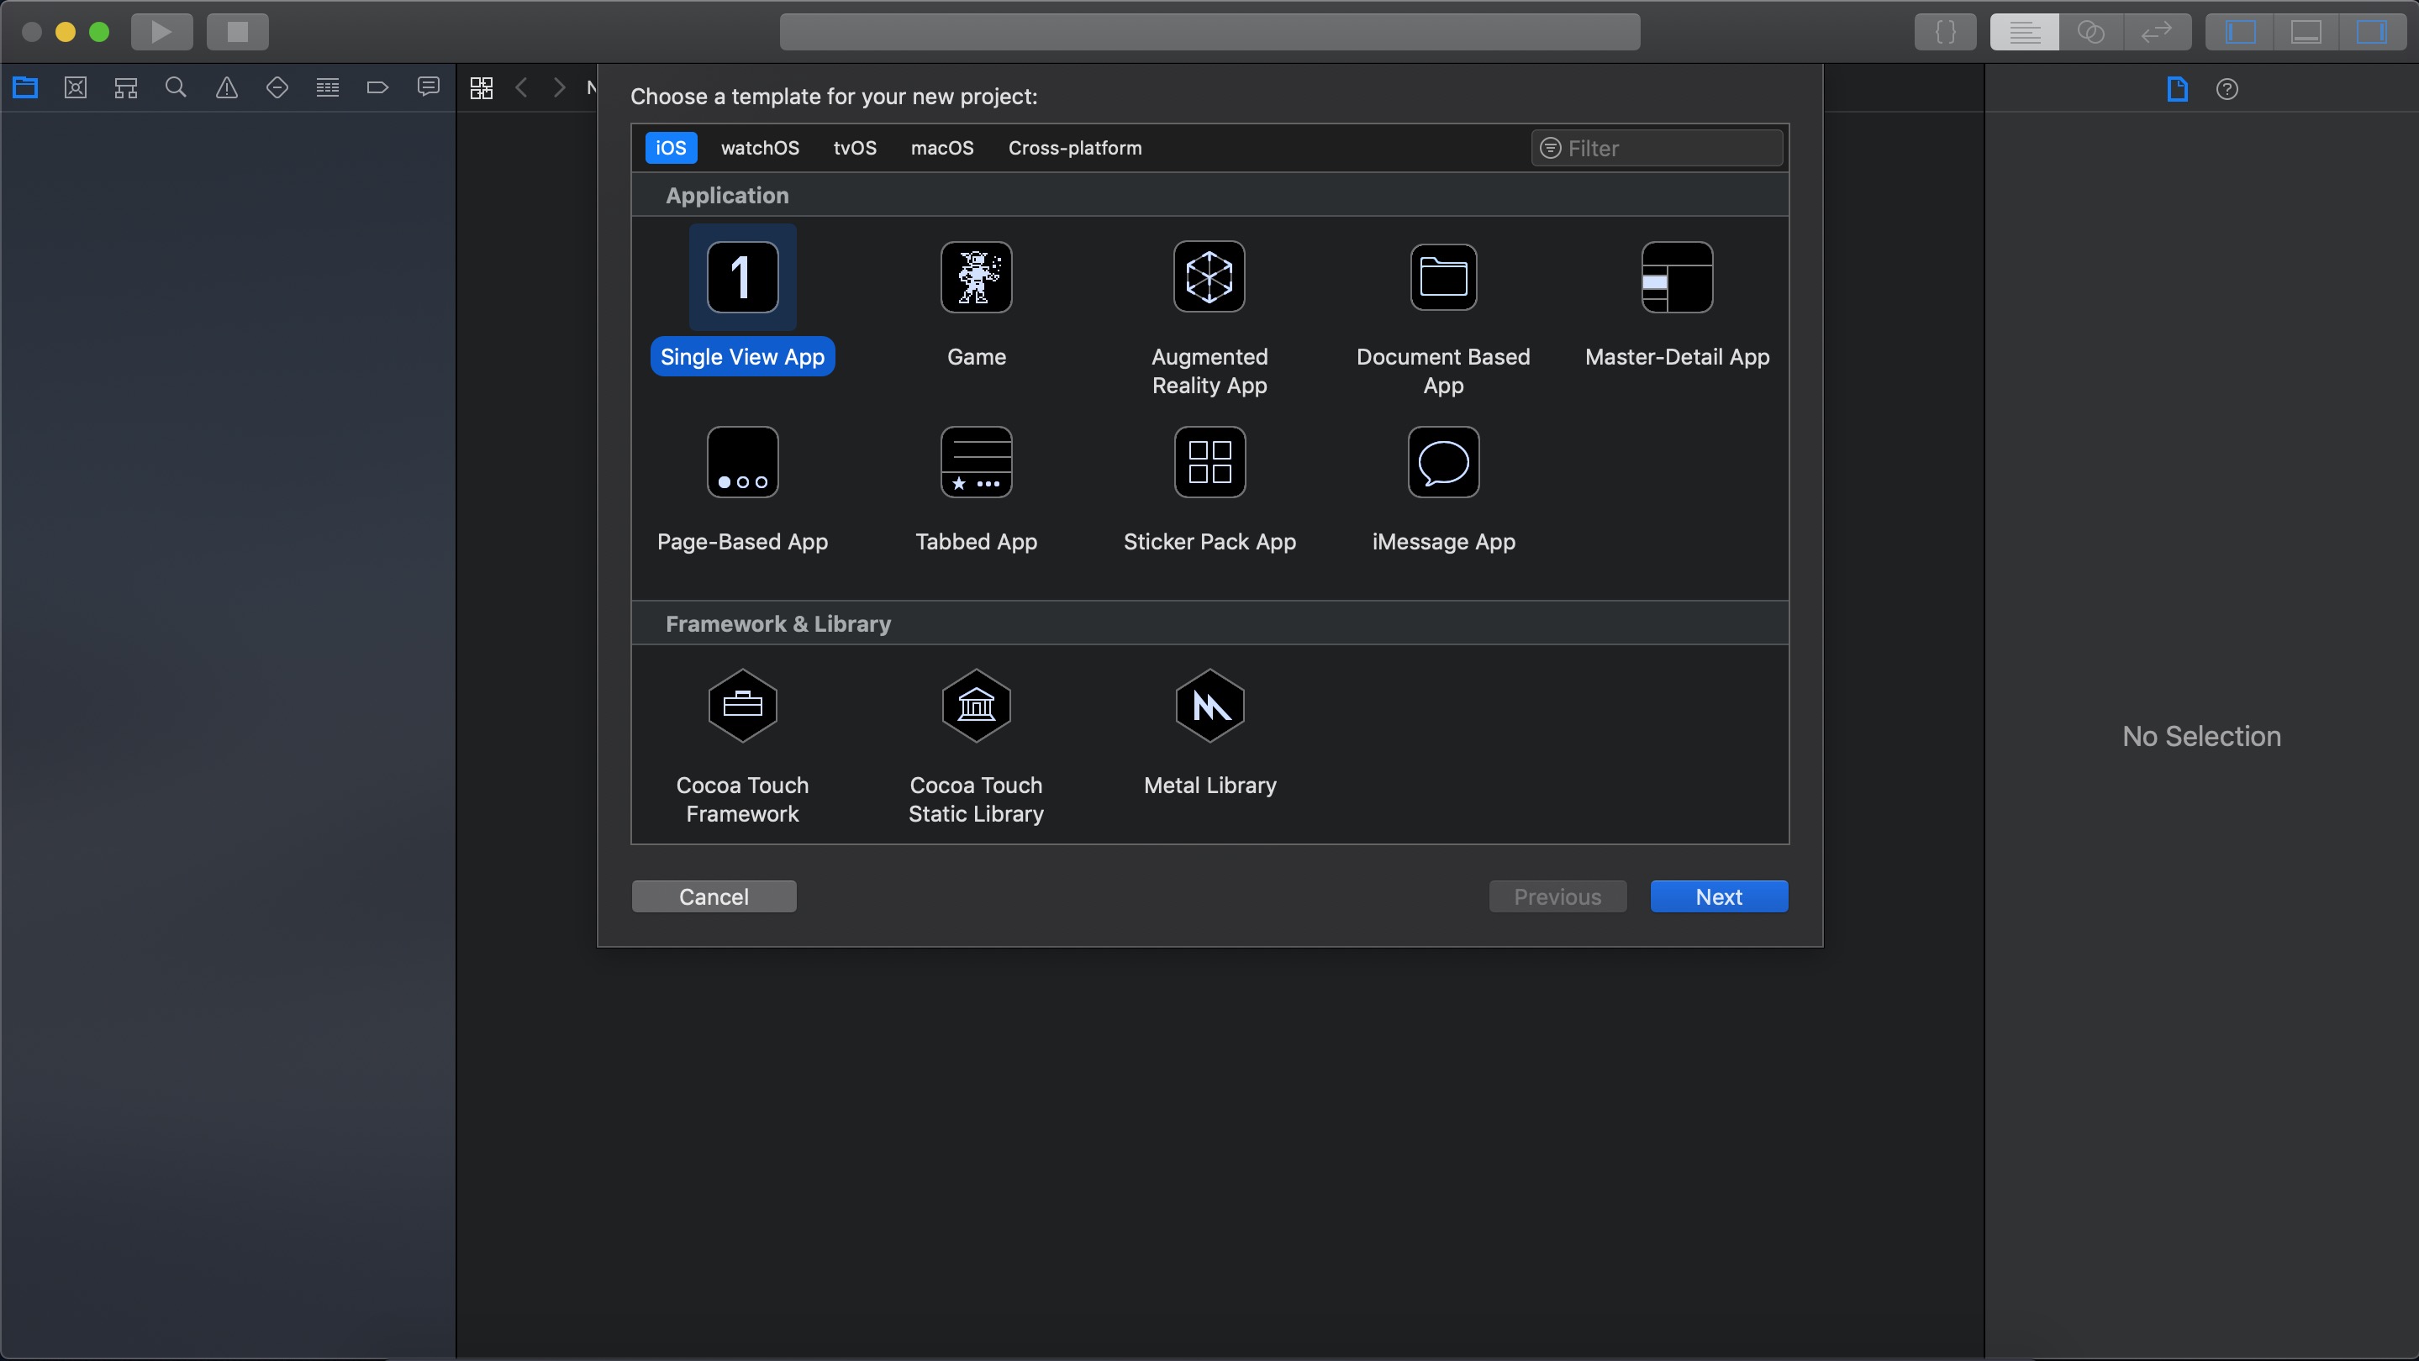Switch to the Version editor
Image resolution: width=2419 pixels, height=1361 pixels.
tap(2157, 32)
